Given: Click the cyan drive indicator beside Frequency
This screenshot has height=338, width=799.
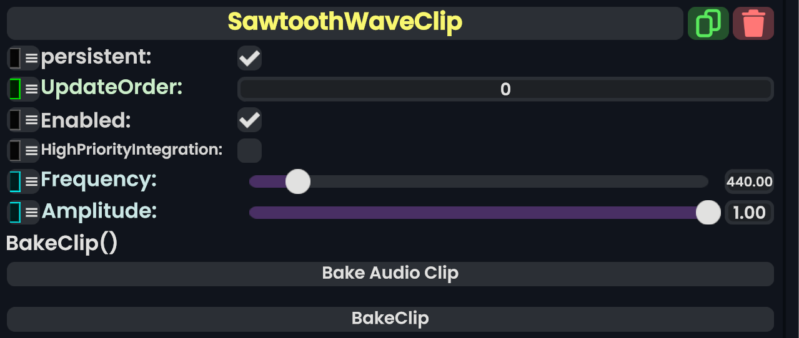Looking at the screenshot, I should 15,181.
